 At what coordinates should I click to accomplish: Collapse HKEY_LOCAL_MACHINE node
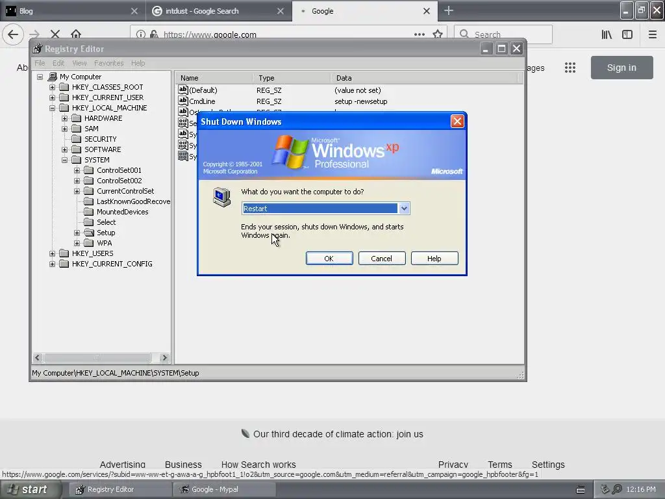point(52,109)
